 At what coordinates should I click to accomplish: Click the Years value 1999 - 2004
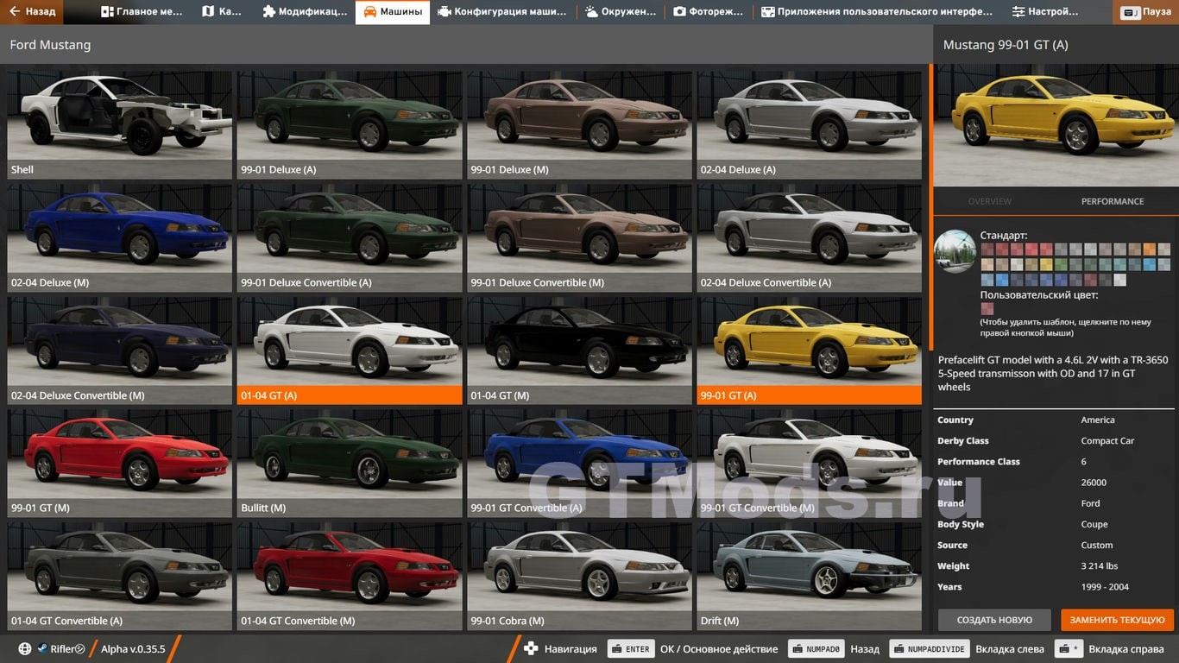1105,587
